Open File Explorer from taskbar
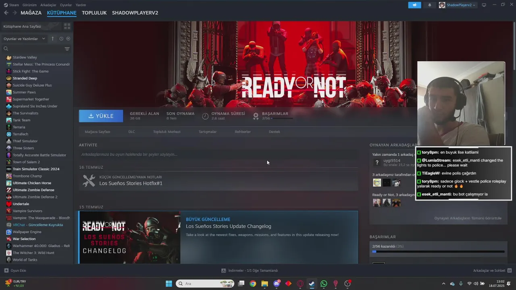The width and height of the screenshot is (516, 290). click(x=265, y=284)
